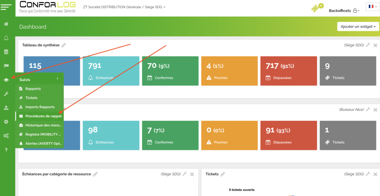The height and width of the screenshot is (196, 380).
Task: Collapse the Suivis submenu with chevron
Action: pos(58,79)
